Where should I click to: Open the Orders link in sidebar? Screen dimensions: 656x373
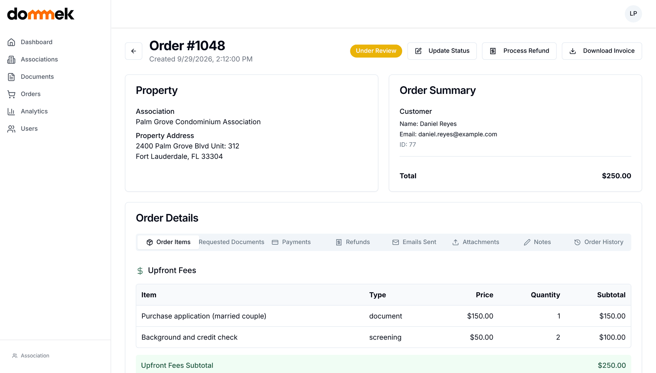31,94
